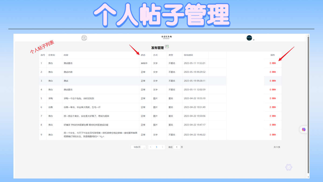
Task: Click the 发布管理 page heading
Action: 157,48
